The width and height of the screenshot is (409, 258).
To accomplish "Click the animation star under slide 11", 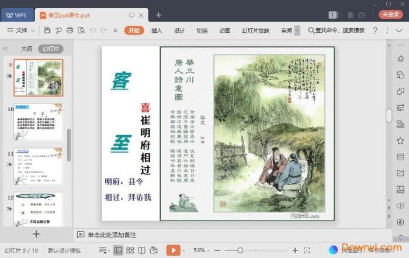I will tap(9, 164).
